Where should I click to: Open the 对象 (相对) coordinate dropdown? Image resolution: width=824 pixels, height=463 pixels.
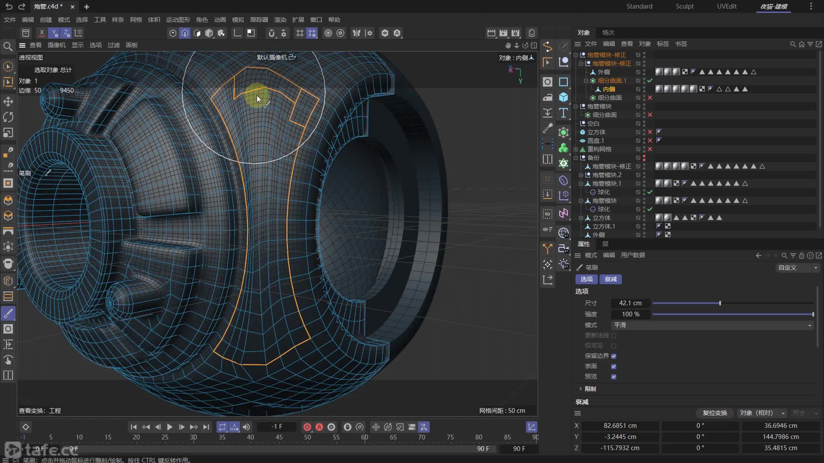[762, 413]
